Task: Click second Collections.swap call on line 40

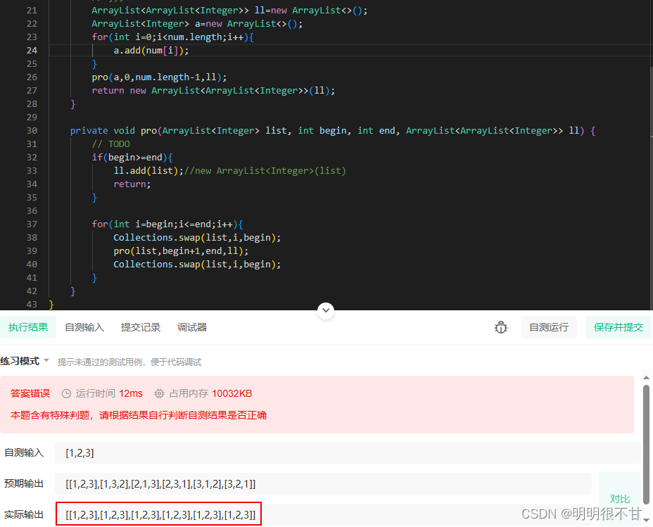Action: click(197, 264)
